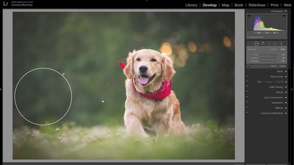Toggle the HSL panel switch
294x165 pixels.
[x=247, y=81]
